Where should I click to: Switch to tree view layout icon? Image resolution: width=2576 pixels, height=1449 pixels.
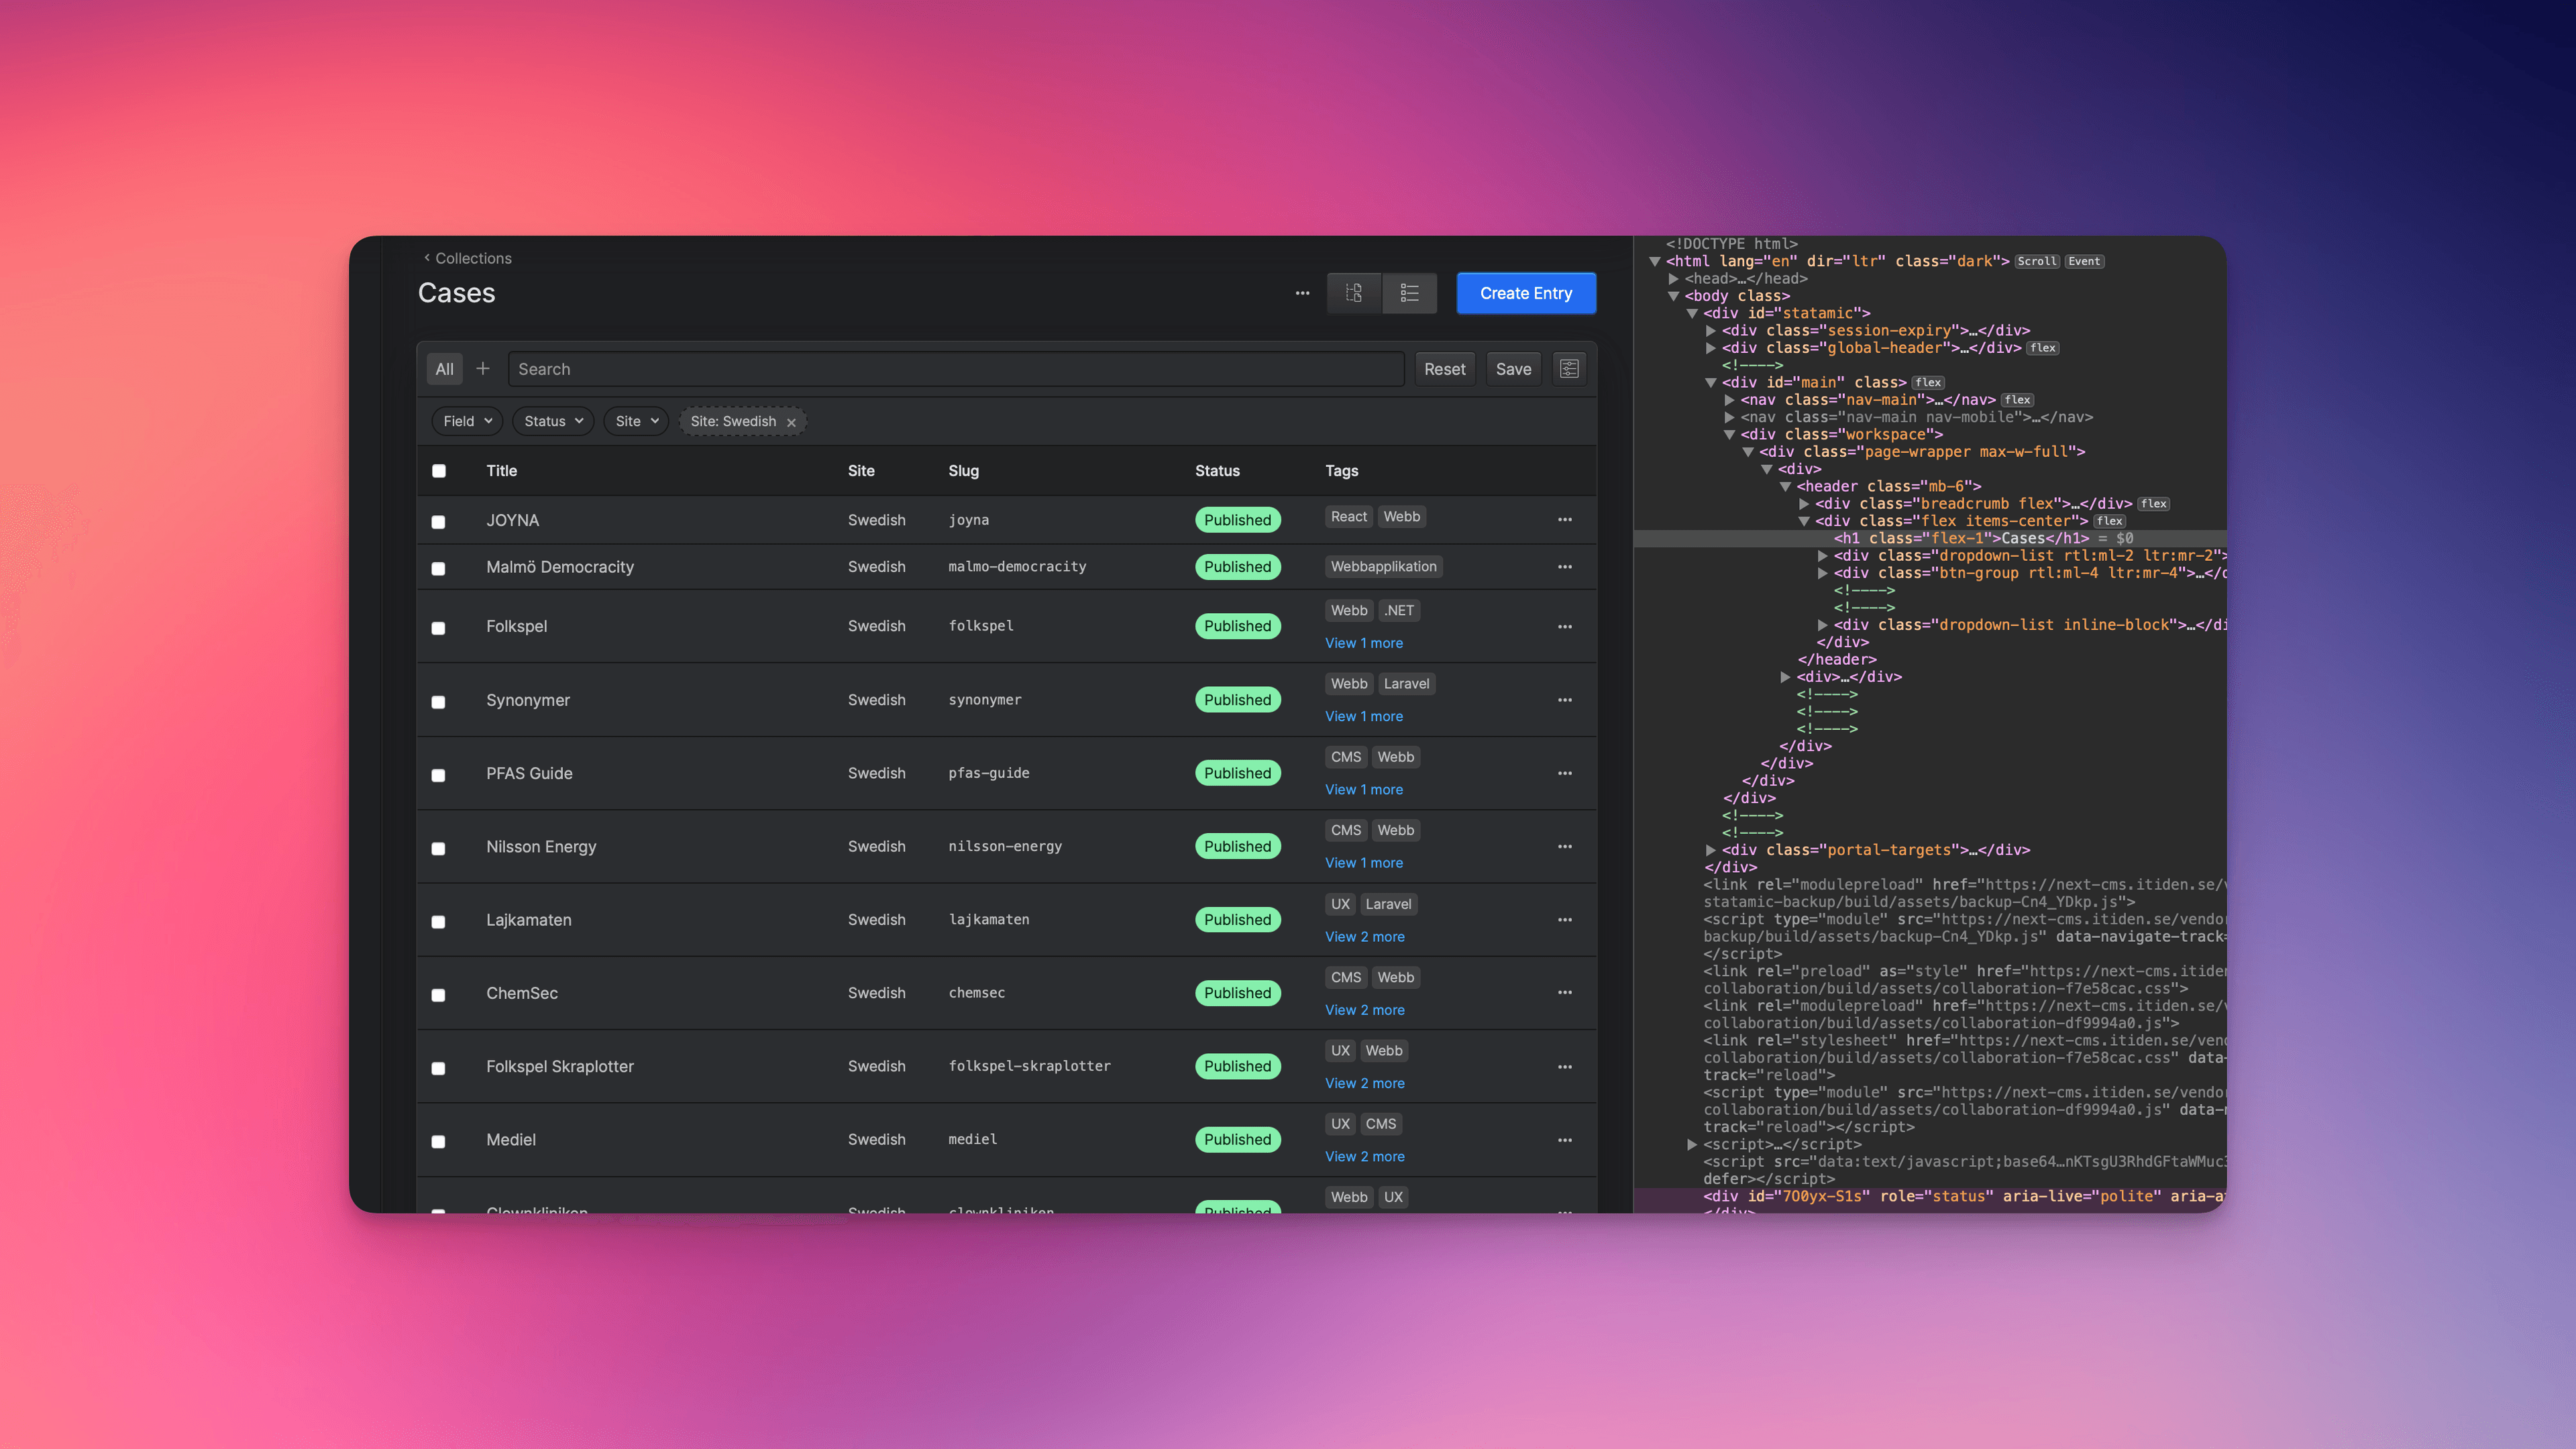[x=1354, y=293]
